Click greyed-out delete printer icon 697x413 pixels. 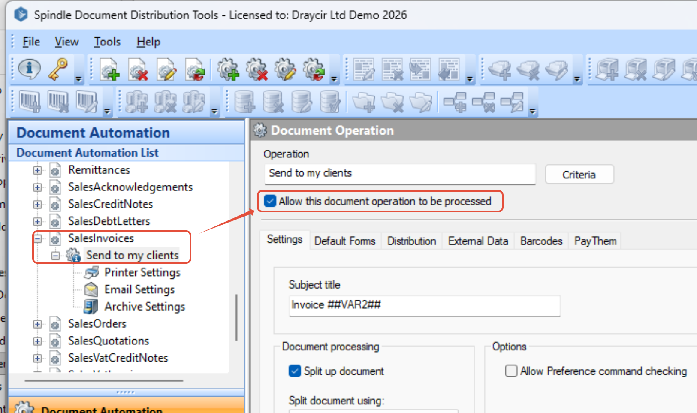tap(636, 69)
